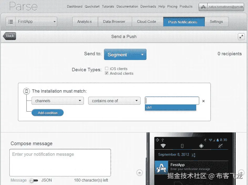Click the Android clients label
Viewport: 248px width, 185px height.
click(x=122, y=73)
